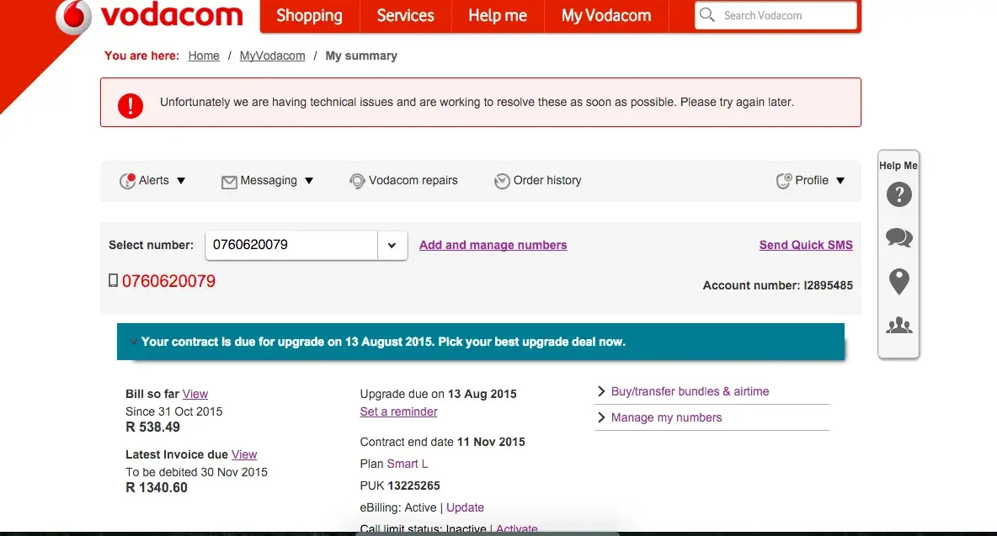Open the community people icon in sidebar
997x536 pixels.
899,326
